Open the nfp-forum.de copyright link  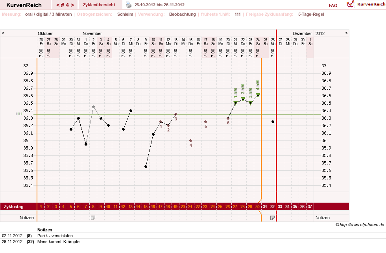pos(360,225)
